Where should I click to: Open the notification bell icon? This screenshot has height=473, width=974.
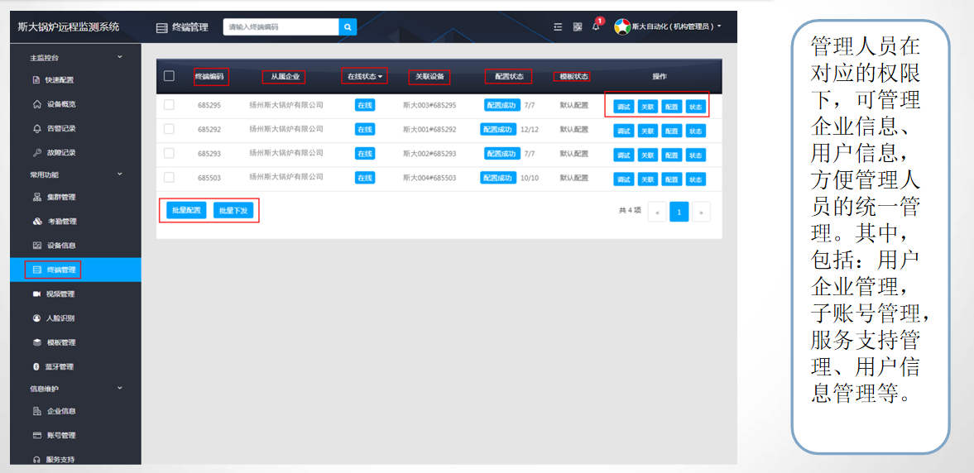595,27
